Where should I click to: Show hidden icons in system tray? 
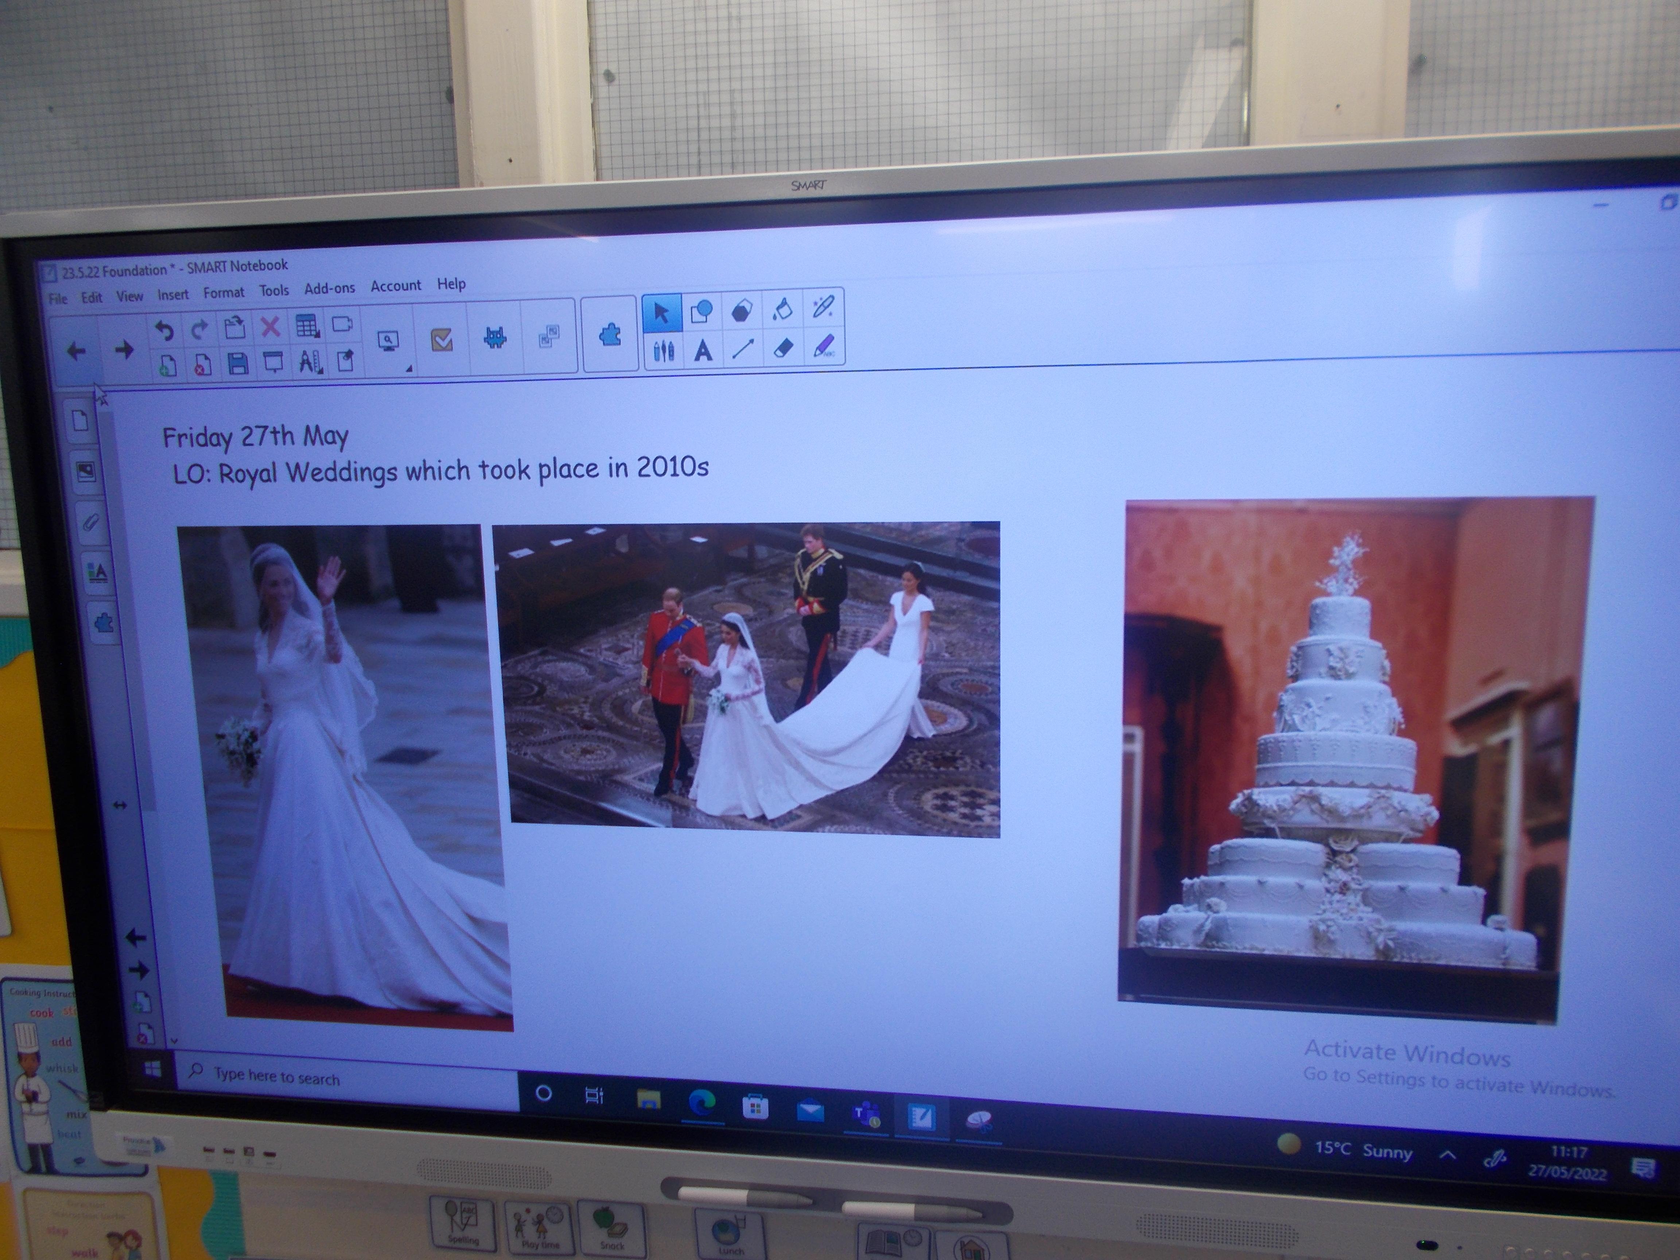coord(1448,1155)
